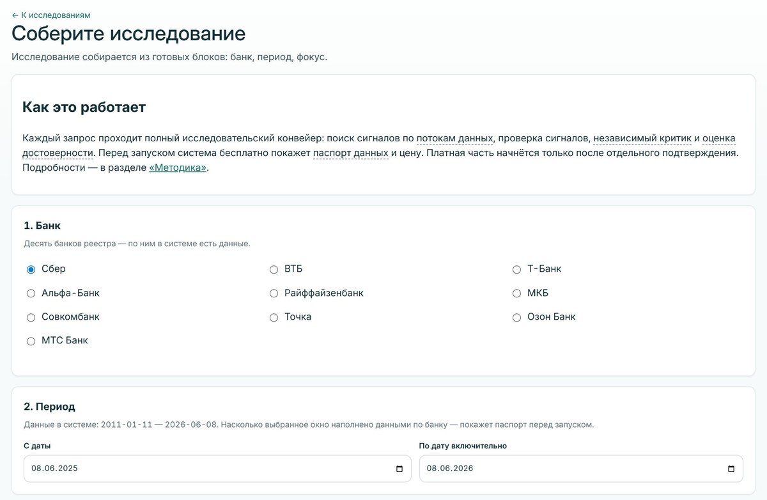Open the «Методика» link
The image size is (767, 500).
point(178,168)
